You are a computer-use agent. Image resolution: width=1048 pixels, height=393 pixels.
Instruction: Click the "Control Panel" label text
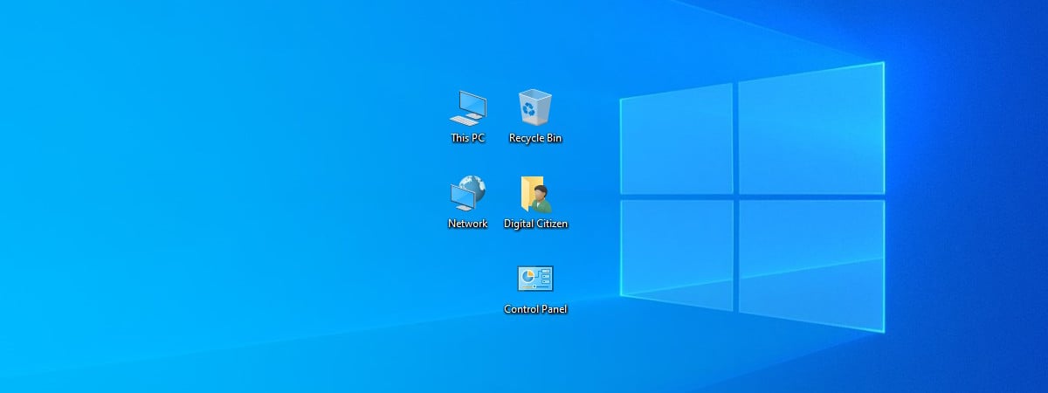[536, 308]
